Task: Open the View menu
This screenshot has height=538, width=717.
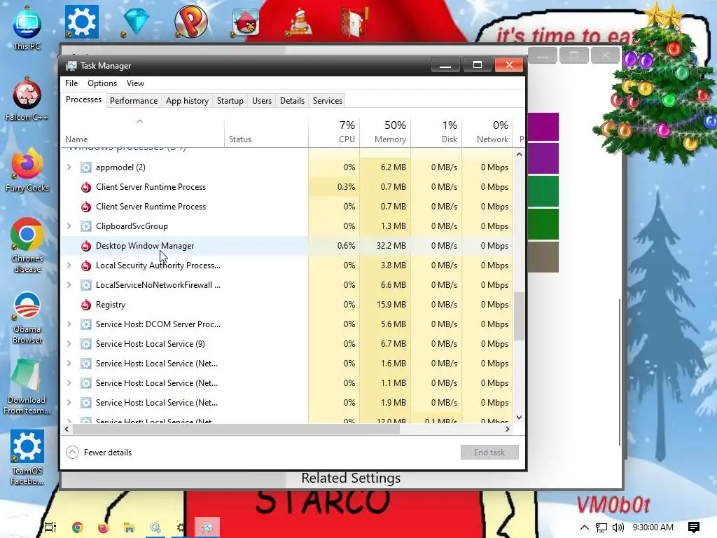Action: [135, 83]
